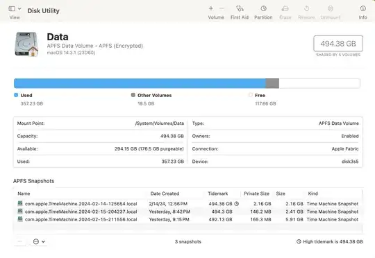Click the Yesterday, 9:15 PM date cell
The width and height of the screenshot is (375, 258).
[169, 220]
